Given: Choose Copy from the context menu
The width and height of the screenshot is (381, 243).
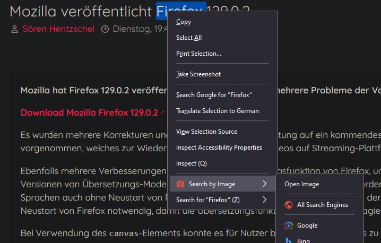Looking at the screenshot, I should coord(184,22).
